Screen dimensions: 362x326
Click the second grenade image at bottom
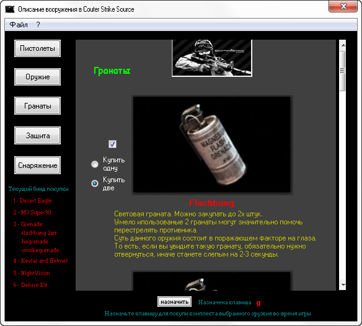(x=212, y=281)
